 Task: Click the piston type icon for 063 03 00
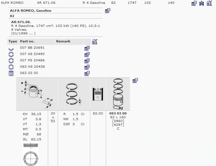(x=11, y=73)
